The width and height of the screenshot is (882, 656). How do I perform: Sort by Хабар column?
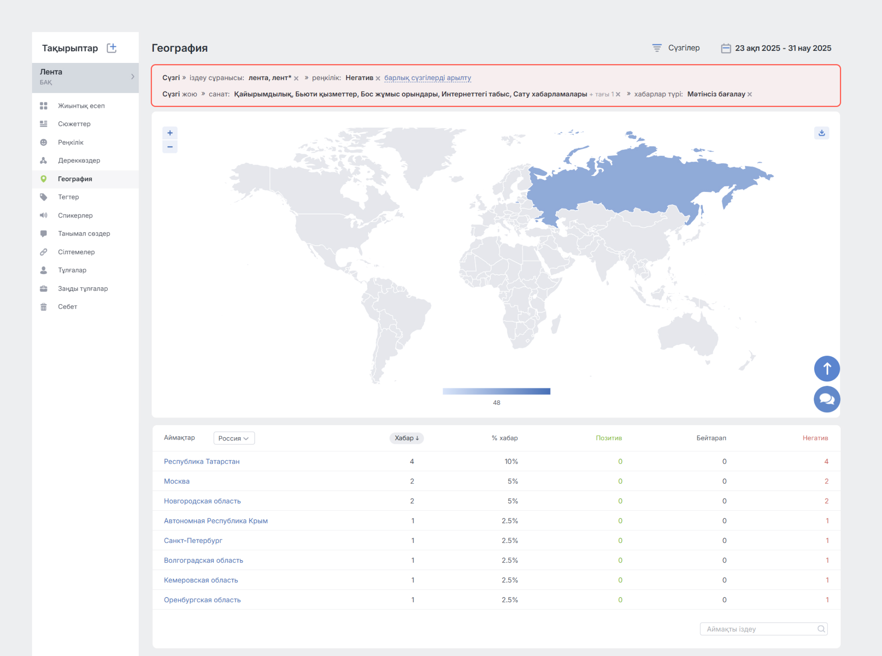tap(407, 438)
